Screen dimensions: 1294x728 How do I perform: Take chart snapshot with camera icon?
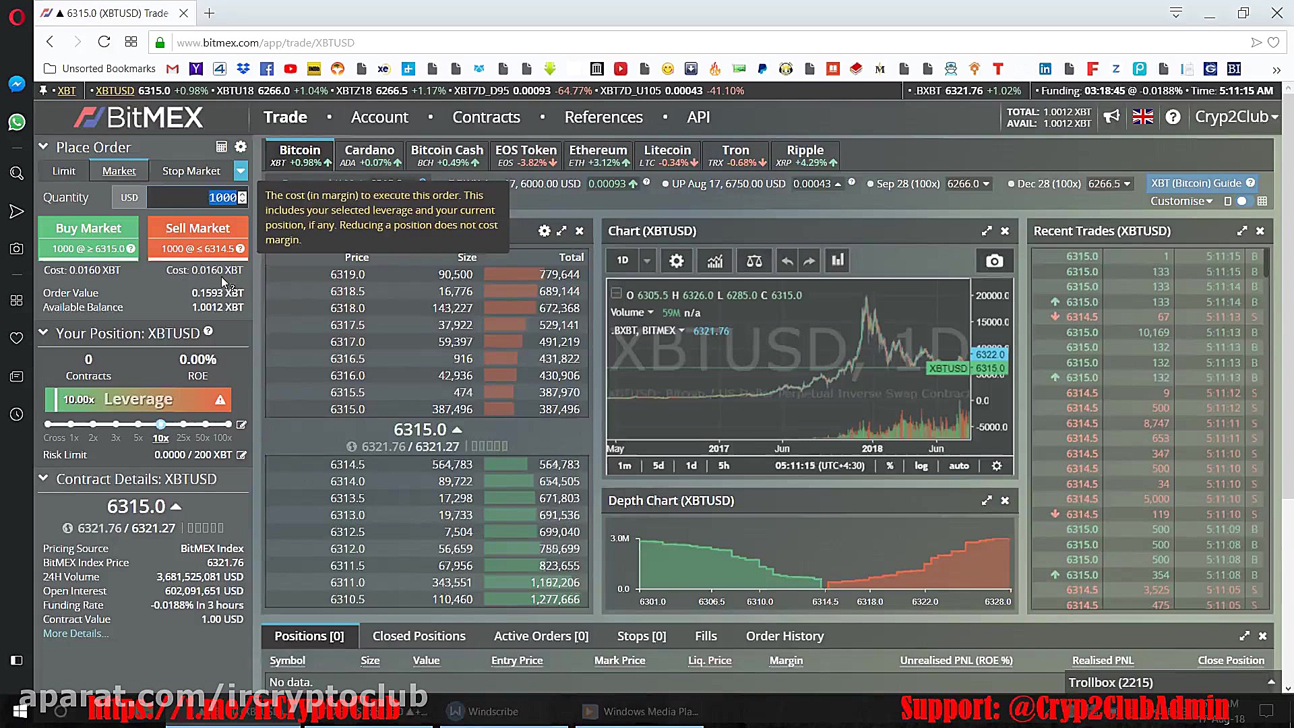click(x=994, y=261)
